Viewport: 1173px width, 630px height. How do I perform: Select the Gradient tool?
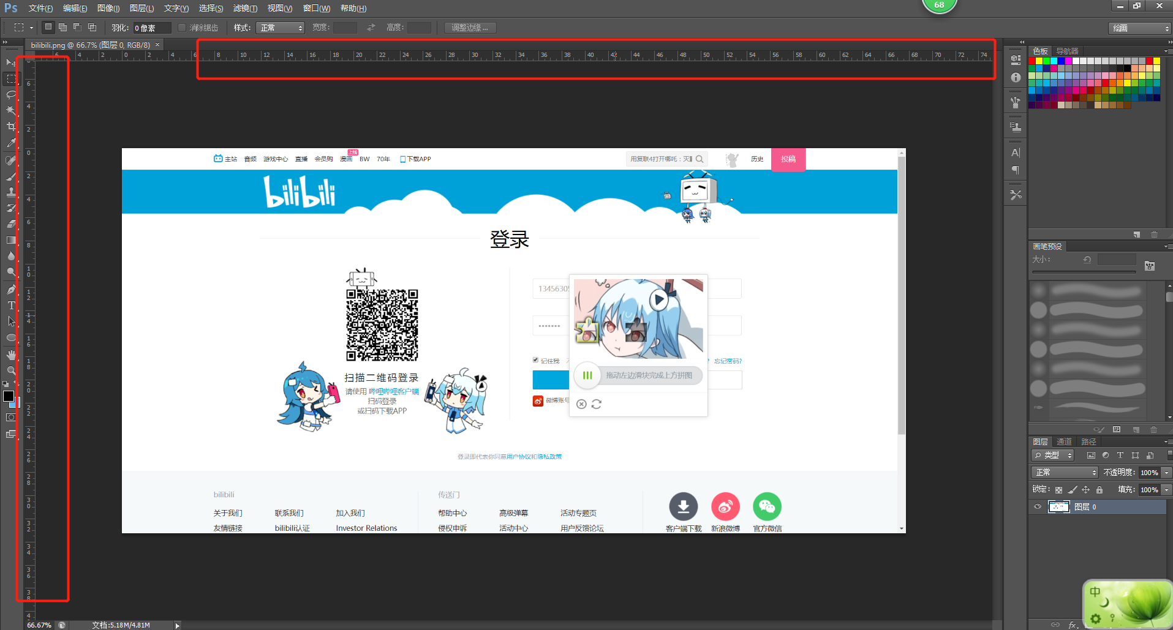click(11, 240)
